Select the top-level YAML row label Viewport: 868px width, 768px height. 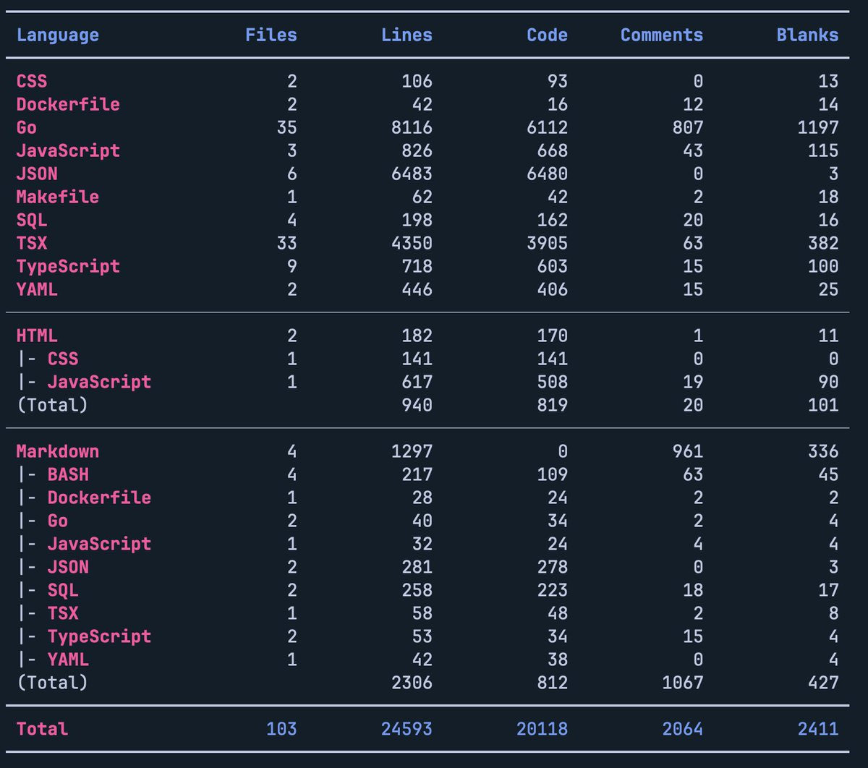point(37,289)
